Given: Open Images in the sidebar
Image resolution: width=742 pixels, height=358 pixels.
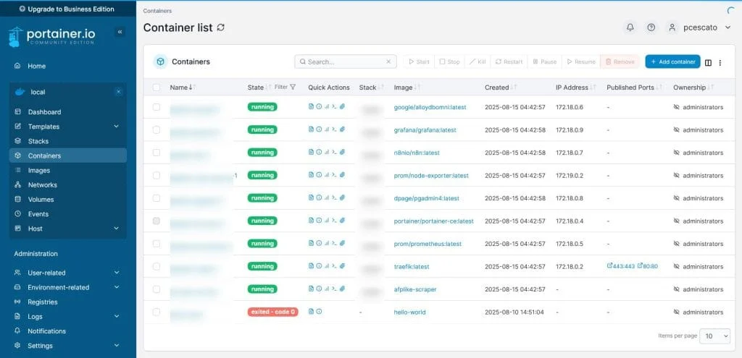Looking at the screenshot, I should point(39,170).
